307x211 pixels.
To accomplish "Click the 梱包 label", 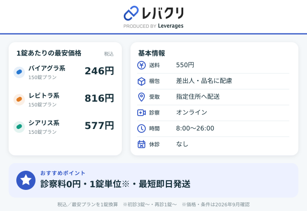I will point(154,81).
